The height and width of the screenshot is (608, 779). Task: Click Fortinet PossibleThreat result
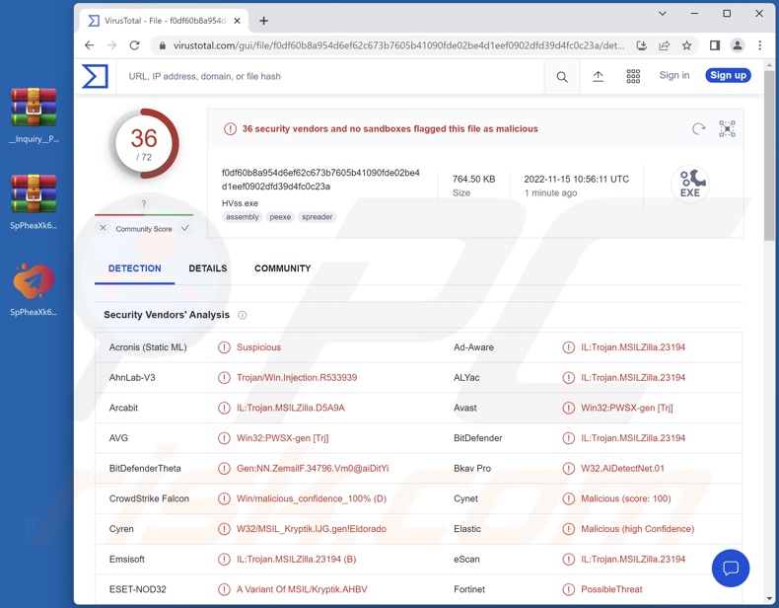pos(611,589)
